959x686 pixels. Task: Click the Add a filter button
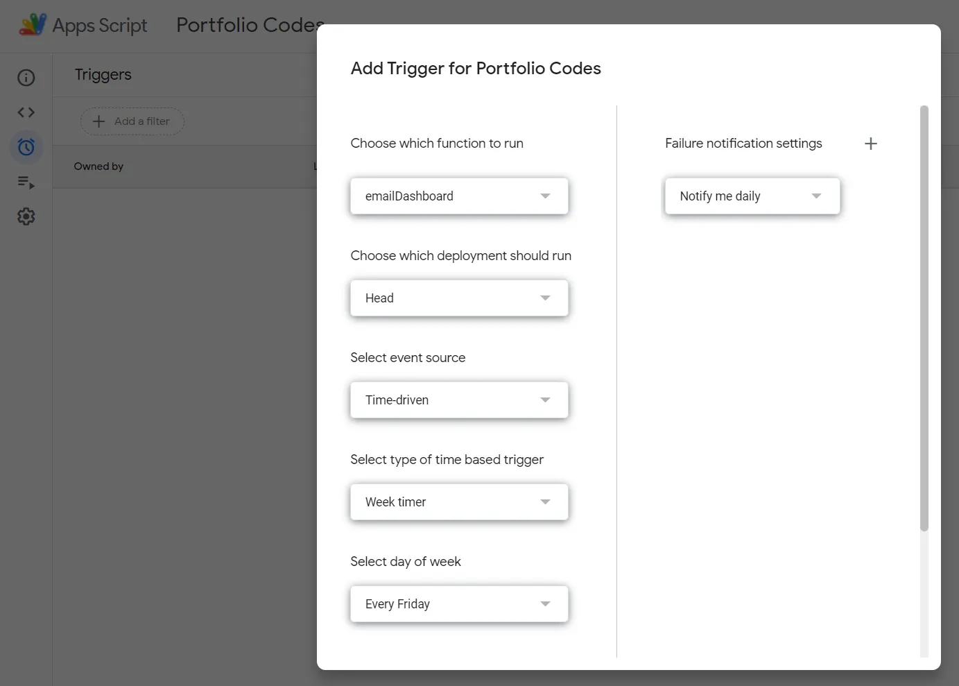tap(132, 121)
